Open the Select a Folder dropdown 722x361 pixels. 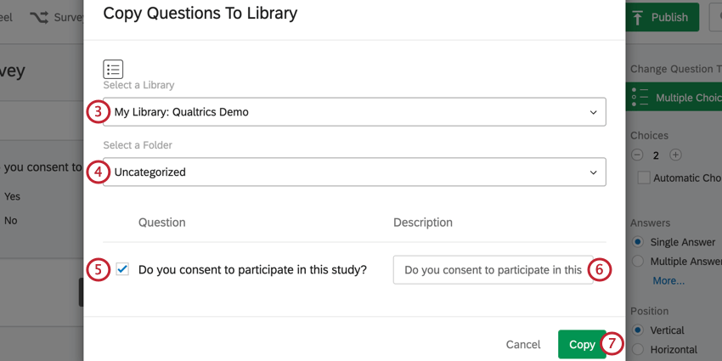[354, 172]
